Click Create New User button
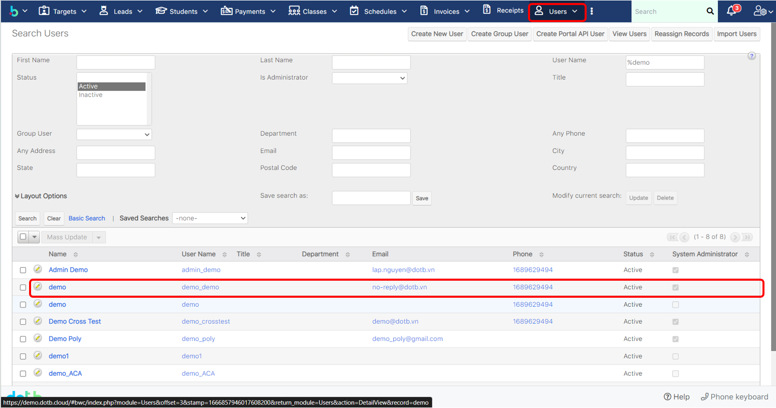776x408 pixels. pos(437,34)
